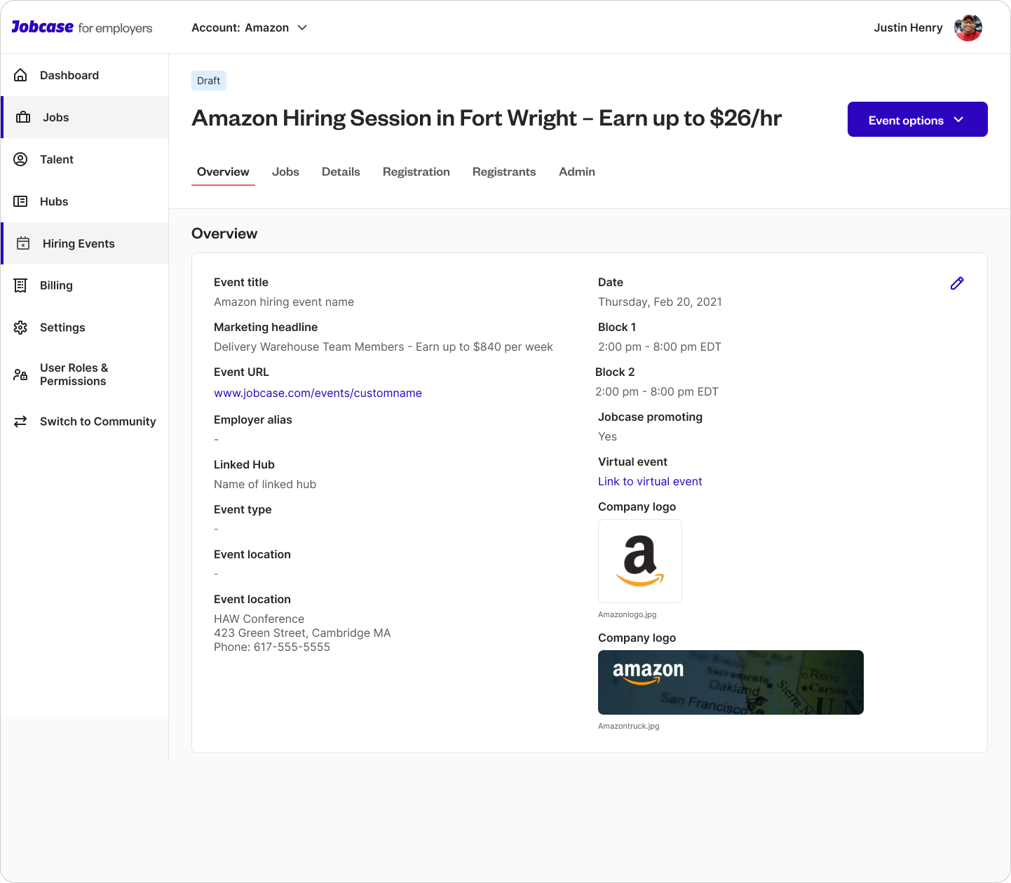Select the Overview tab
This screenshot has height=883, width=1011.
223,172
